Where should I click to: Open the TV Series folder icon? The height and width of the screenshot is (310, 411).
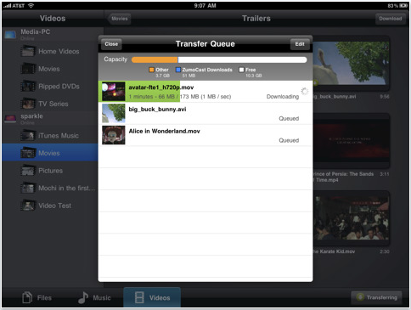coord(28,104)
